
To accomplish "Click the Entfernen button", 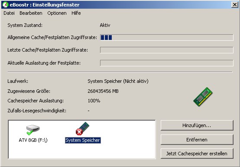I will (x=197, y=140).
